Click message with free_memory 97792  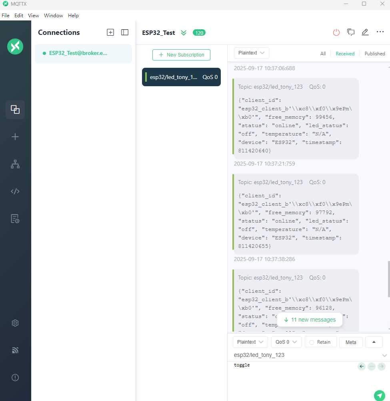pos(296,214)
